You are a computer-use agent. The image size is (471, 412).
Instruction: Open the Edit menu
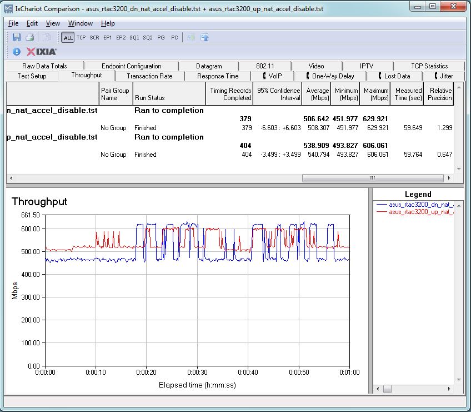click(x=32, y=23)
